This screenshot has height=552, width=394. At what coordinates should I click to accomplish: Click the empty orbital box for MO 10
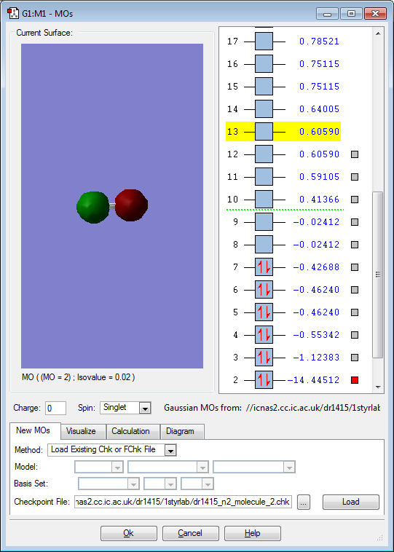[264, 200]
